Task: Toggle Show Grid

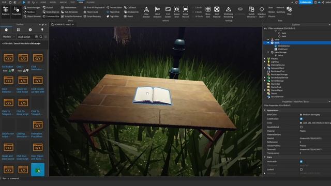Action: [x=208, y=12]
